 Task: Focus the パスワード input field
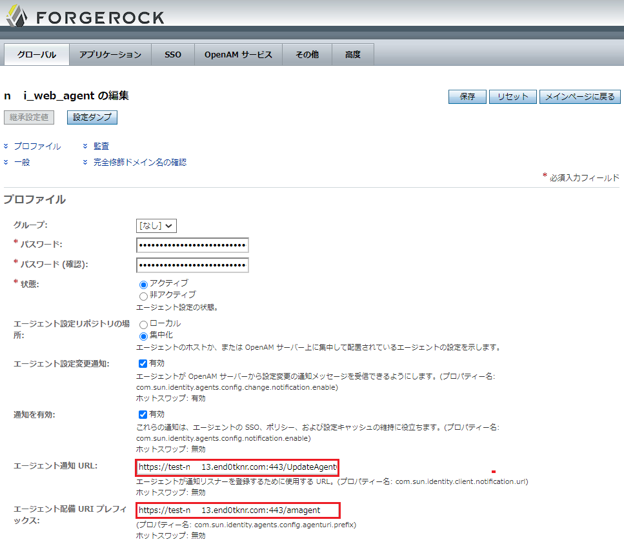(x=192, y=245)
